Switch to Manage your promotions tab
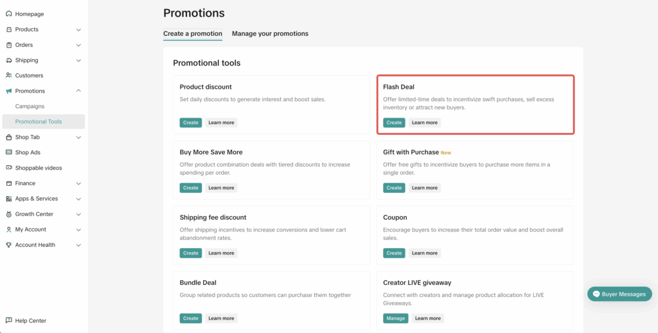This screenshot has width=658, height=333. click(x=270, y=33)
